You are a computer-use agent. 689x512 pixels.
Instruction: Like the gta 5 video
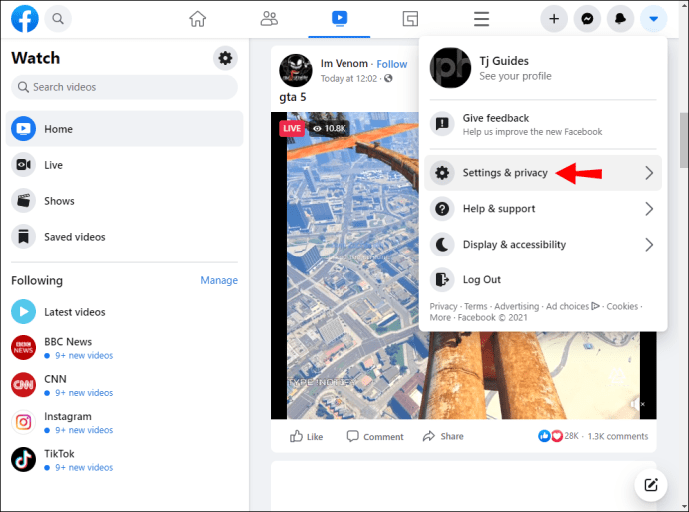click(306, 436)
